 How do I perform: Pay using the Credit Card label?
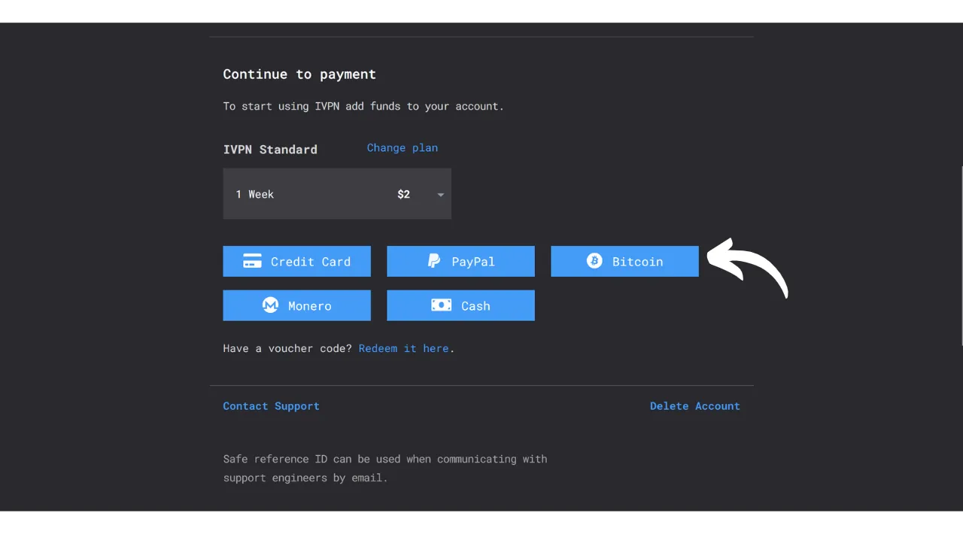pos(311,262)
